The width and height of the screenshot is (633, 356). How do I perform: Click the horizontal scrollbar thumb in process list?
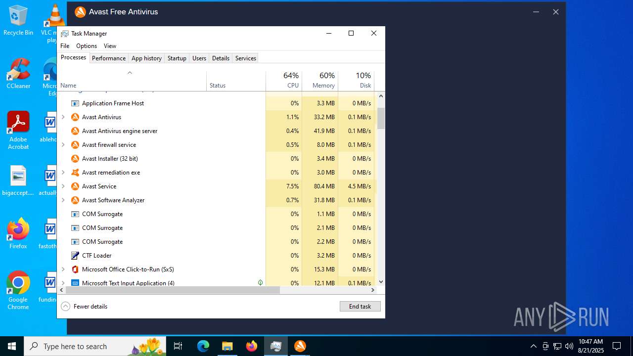tap(173, 290)
